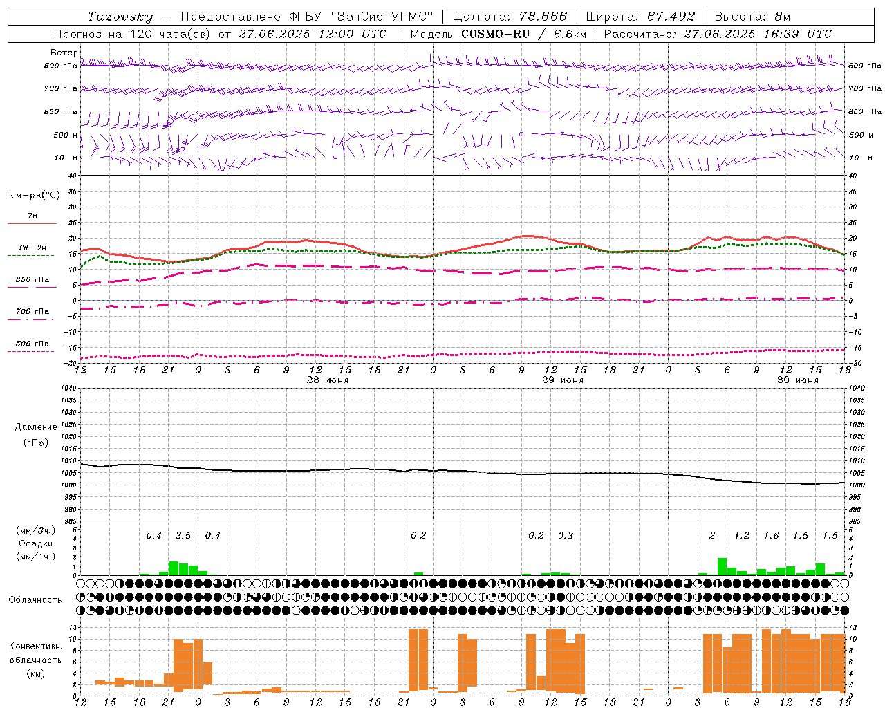The height and width of the screenshot is (708, 885).
Task: Click the '30 июня' date marker
Action: [x=798, y=380]
